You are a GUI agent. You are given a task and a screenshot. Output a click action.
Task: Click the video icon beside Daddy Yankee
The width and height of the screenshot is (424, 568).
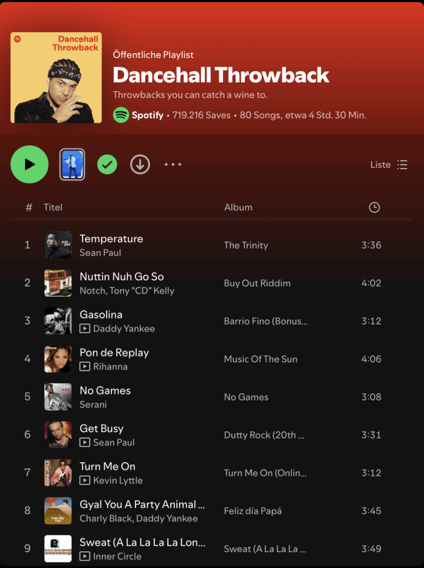point(85,329)
